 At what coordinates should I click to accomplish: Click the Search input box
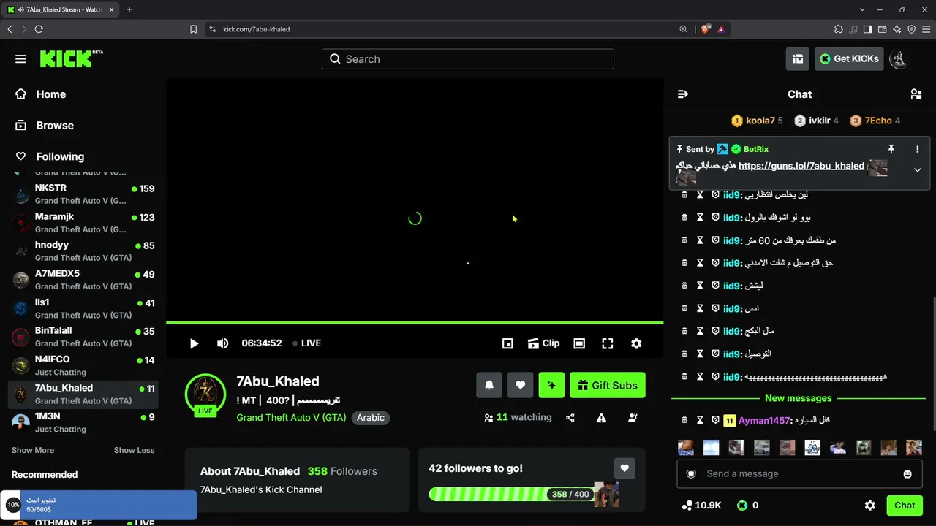click(x=468, y=59)
